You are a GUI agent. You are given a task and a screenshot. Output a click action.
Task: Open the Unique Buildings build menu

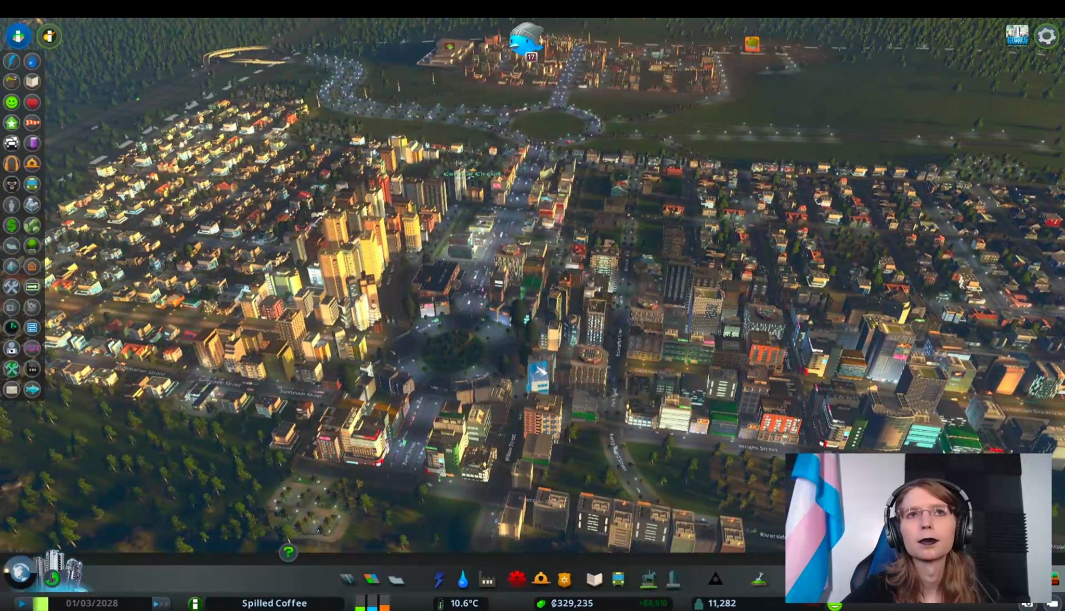[673, 579]
